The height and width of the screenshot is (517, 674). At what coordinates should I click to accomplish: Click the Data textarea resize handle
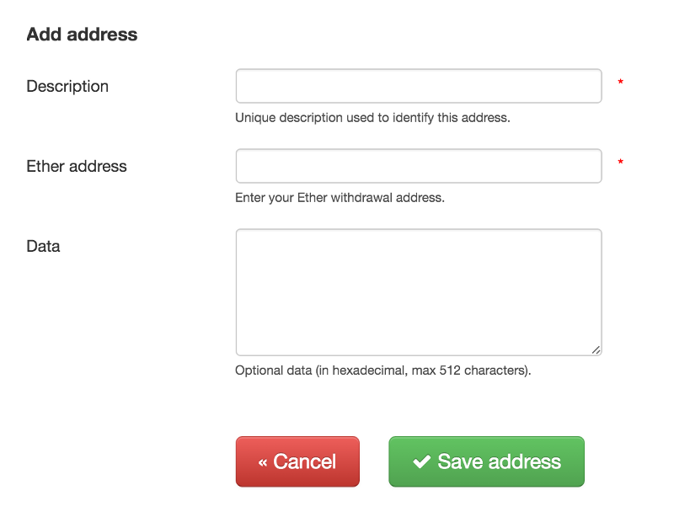point(596,349)
